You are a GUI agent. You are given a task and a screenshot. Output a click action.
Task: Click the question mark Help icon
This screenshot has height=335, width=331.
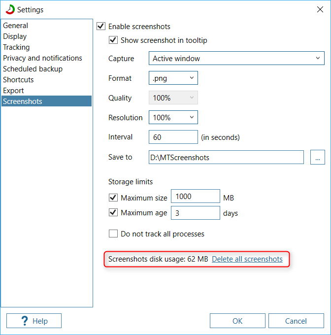pos(25,321)
